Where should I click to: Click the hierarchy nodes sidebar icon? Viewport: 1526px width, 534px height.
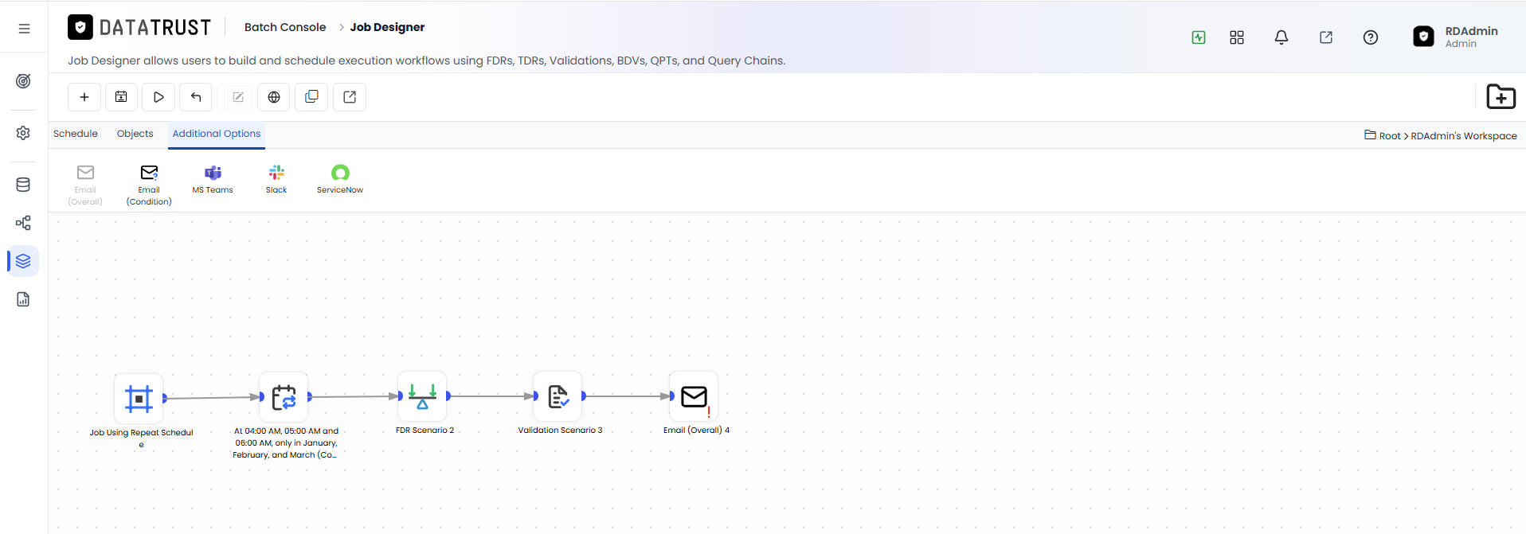(x=24, y=223)
